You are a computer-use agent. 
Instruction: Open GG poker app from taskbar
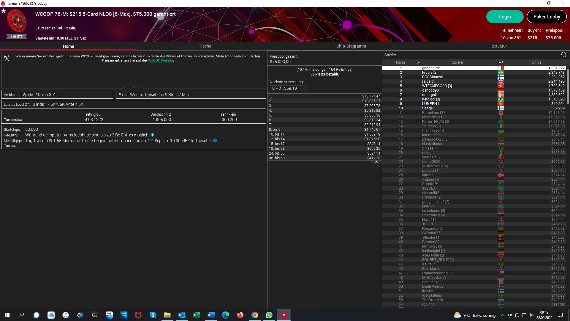coord(94,315)
